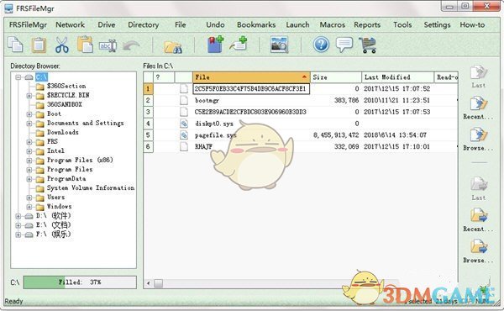Sort by the Size column header
504x311 pixels.
point(336,77)
